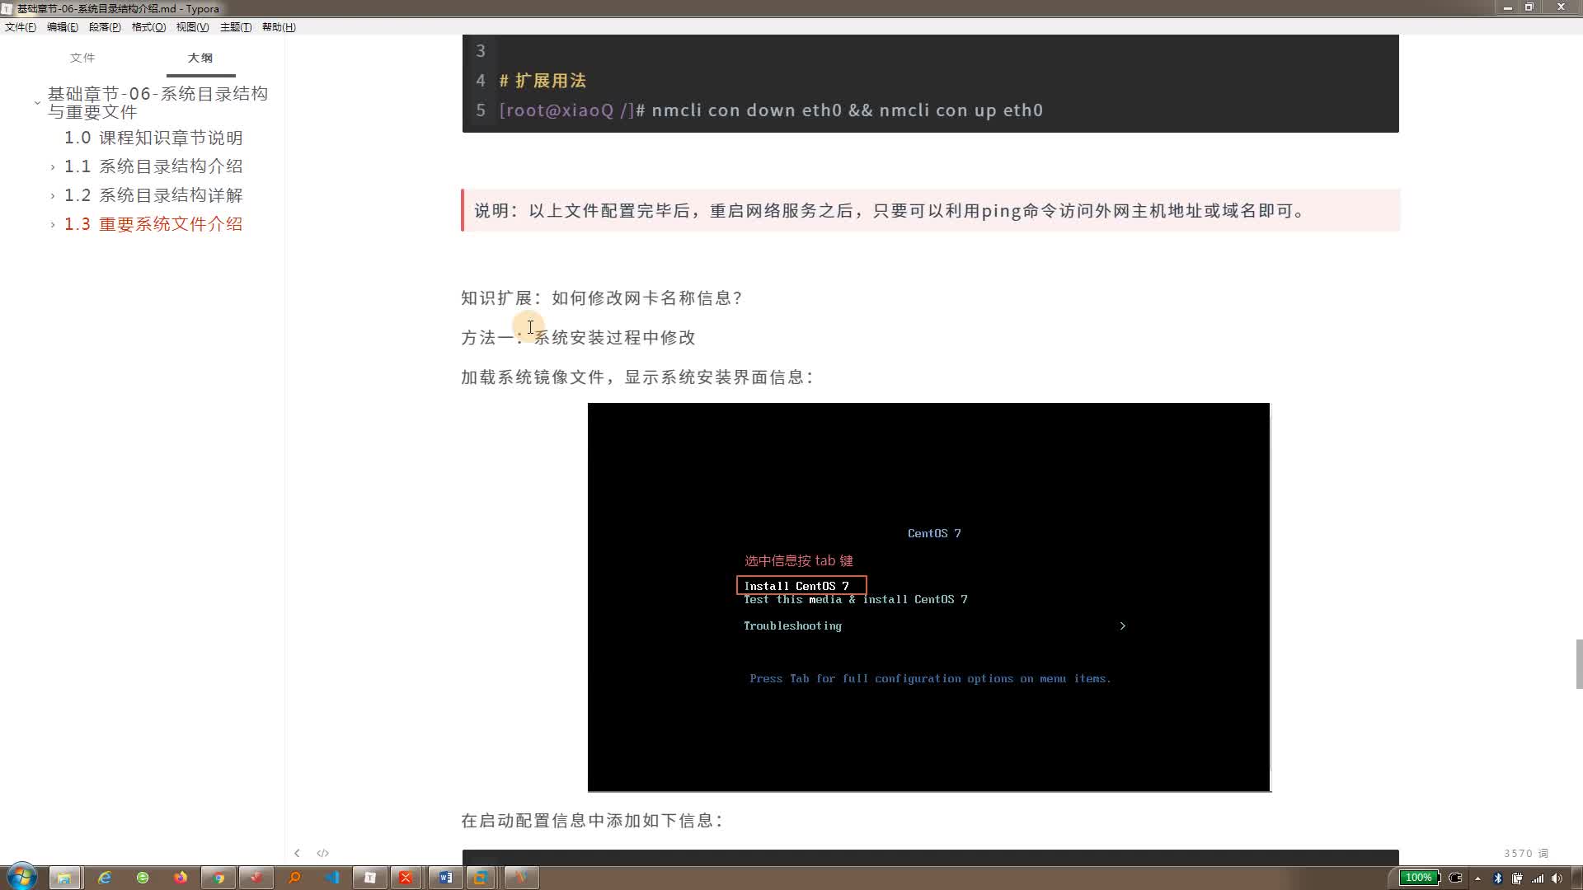This screenshot has width=1583, height=890.
Task: Open the 视图(V) menu
Action: tap(192, 27)
